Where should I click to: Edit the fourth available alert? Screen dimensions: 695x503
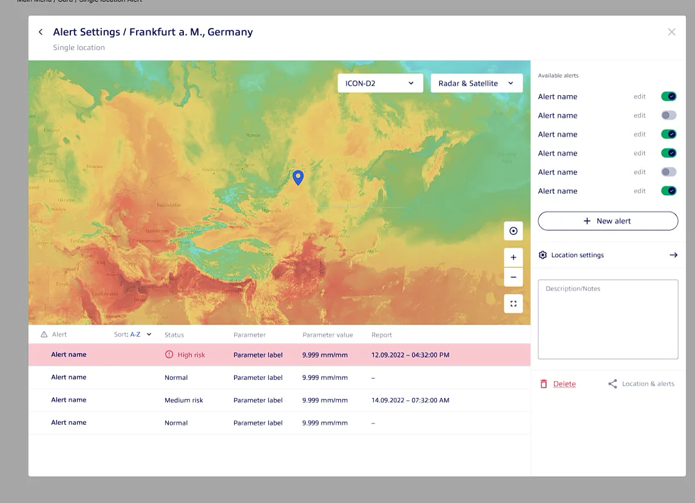point(640,153)
